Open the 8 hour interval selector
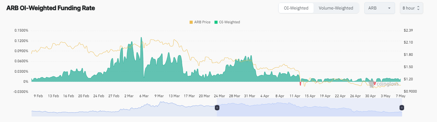Image resolution: width=437 pixels, height=122 pixels. [x=411, y=8]
